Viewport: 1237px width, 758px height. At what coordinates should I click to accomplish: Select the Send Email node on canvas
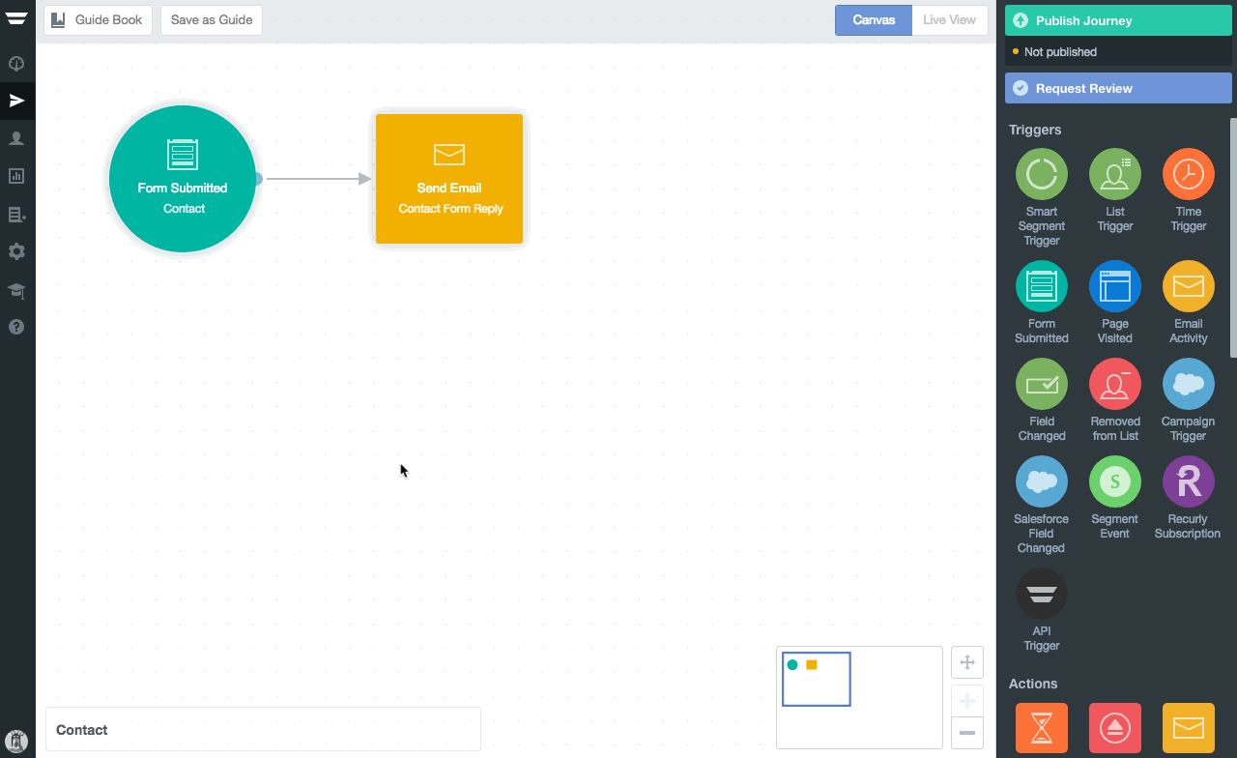point(449,179)
